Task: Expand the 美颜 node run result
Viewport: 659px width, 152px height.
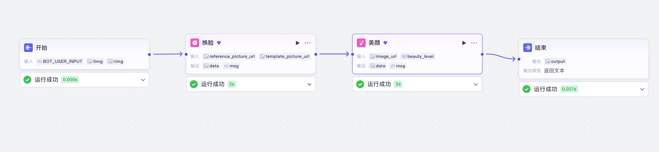Action: (x=476, y=84)
